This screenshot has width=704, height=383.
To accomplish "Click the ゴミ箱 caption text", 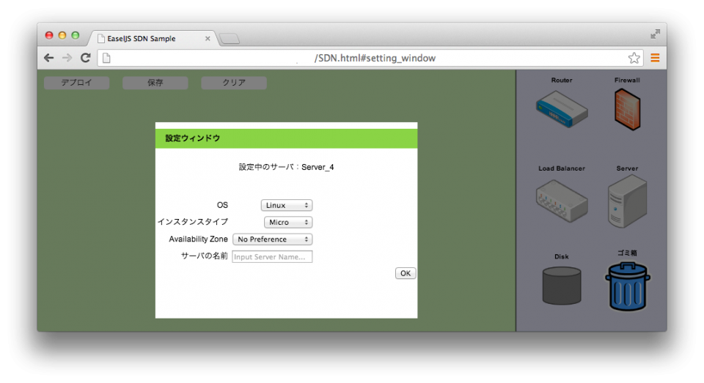I will pyautogui.click(x=627, y=253).
